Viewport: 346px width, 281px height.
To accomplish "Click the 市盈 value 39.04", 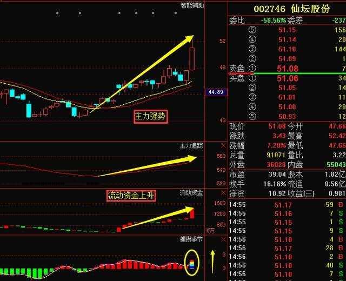I will (x=277, y=175).
